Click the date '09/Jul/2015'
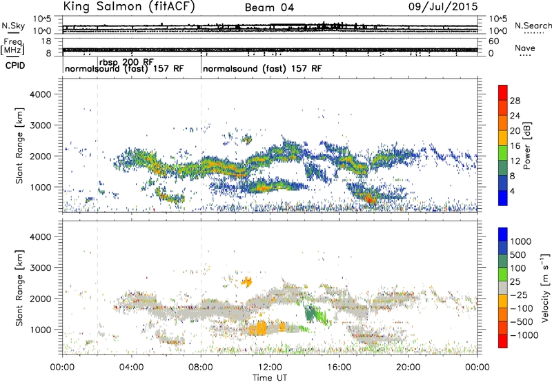This screenshot has width=552, height=382. coord(443,7)
